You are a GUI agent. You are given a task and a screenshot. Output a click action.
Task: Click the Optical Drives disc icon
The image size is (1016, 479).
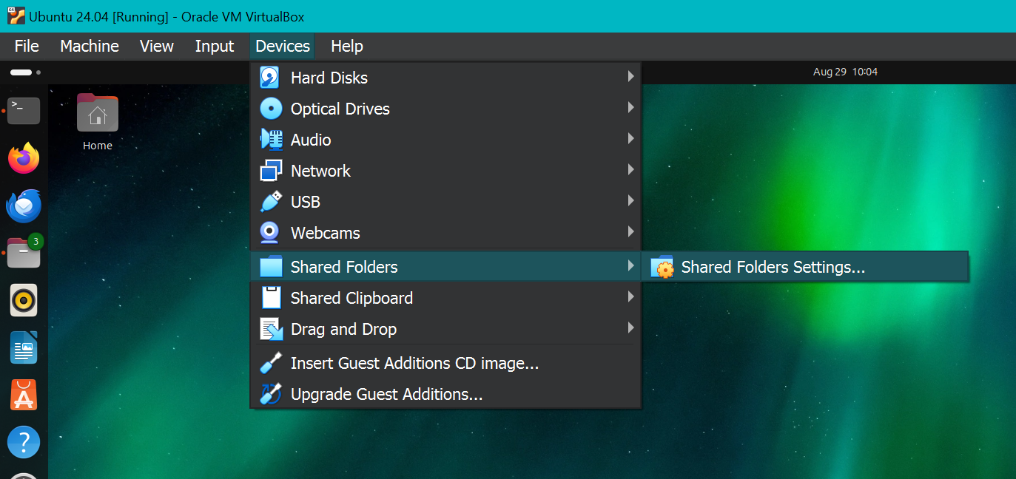[271, 109]
